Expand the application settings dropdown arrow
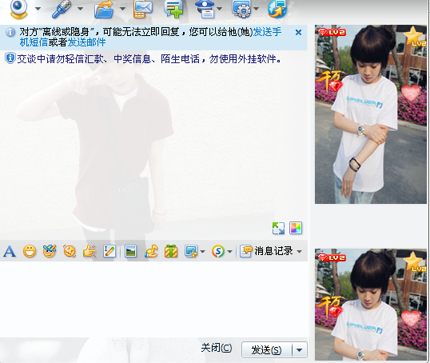Screen dimensions: 430x363 (x=256, y=9)
